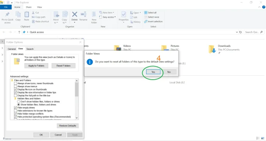Click Pin to Quick access icon
The height and width of the screenshot is (141, 266).
pyautogui.click(x=7, y=14)
